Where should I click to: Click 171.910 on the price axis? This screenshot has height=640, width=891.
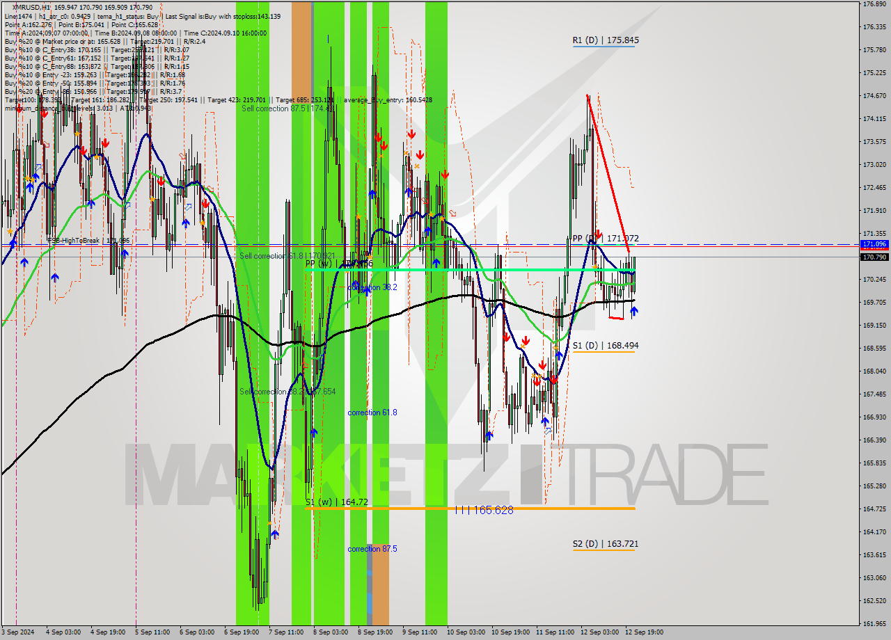click(874, 211)
